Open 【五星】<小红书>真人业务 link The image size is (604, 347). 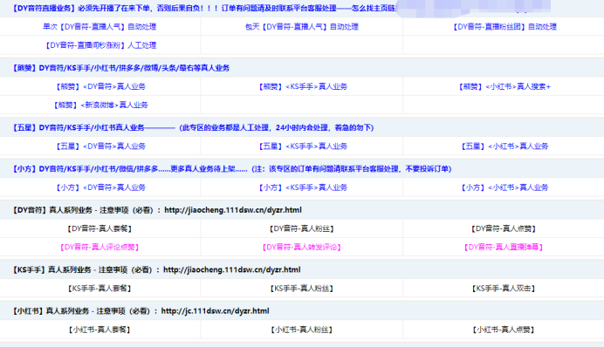point(504,146)
